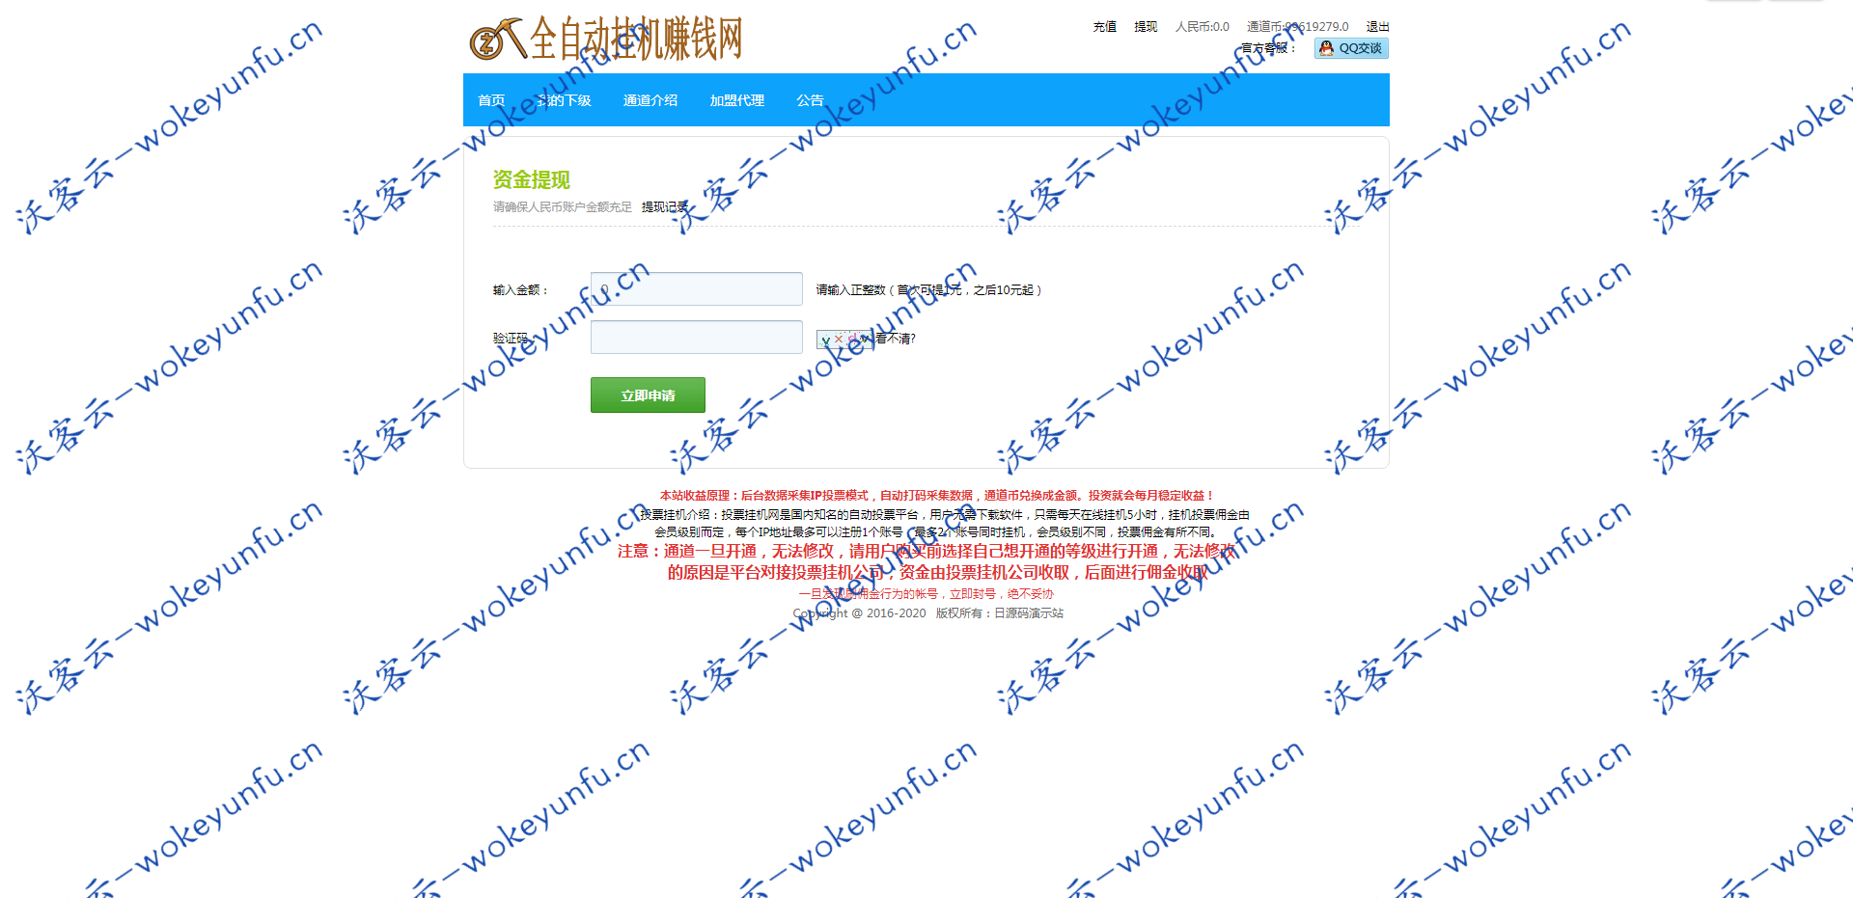Click the 看不清? captcha refresh link
Image resolution: width=1853 pixels, height=898 pixels.
pyautogui.click(x=896, y=339)
